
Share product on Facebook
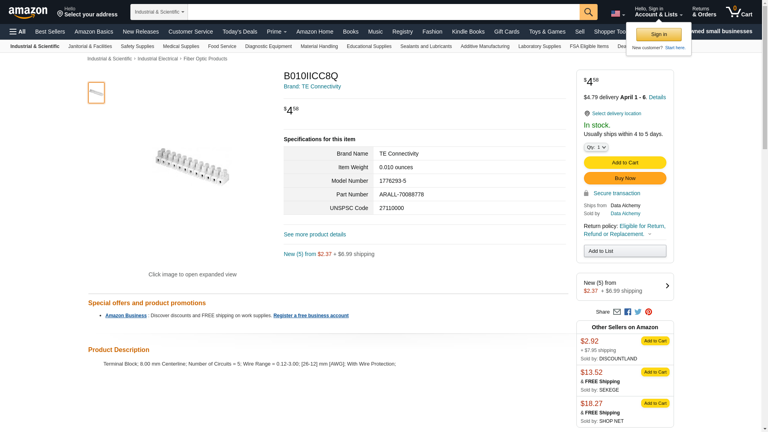tap(628, 312)
